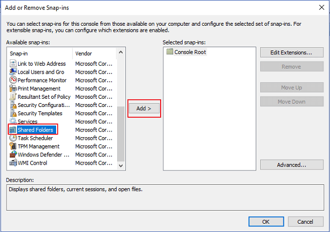Select the Local Users and Groups icon
The height and width of the screenshot is (232, 330).
click(x=13, y=72)
